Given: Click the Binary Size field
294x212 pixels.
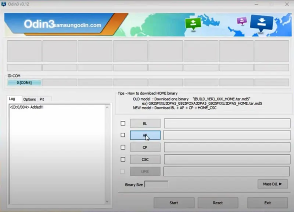Looking at the screenshot, I should [156, 184].
